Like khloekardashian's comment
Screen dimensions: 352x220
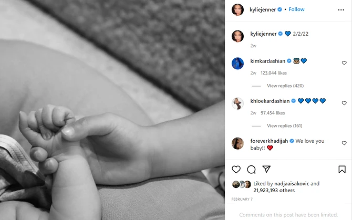(344, 103)
